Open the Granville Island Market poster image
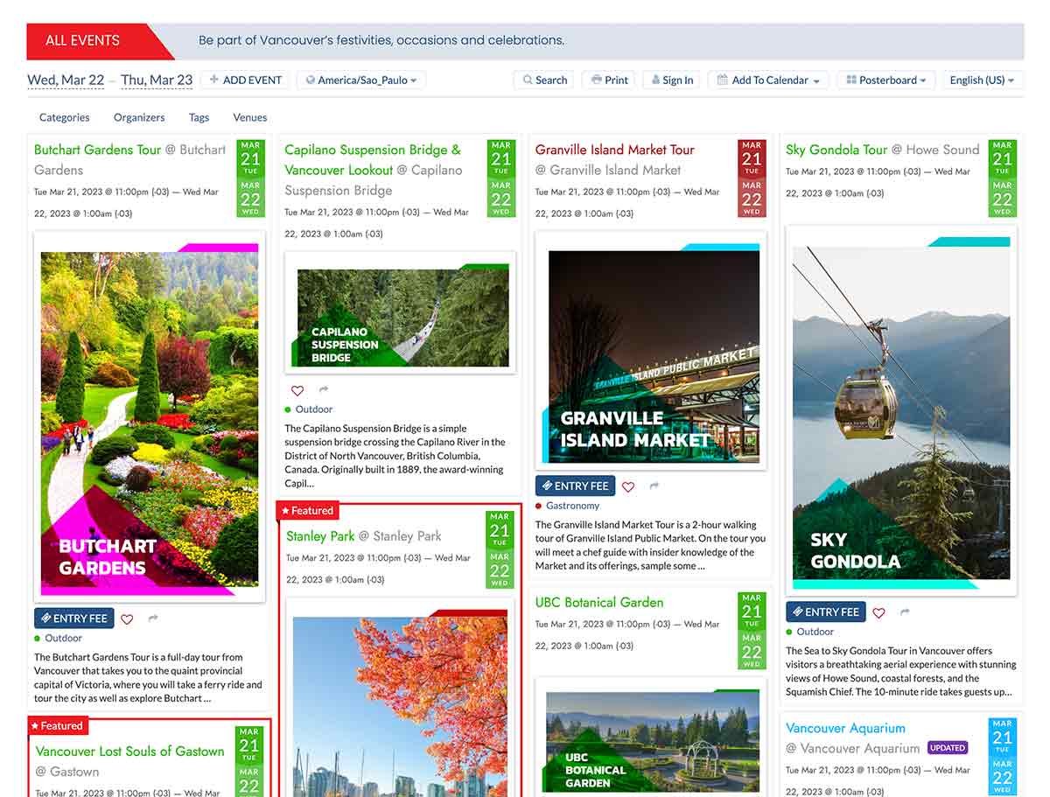Viewport: 1050px width, 797px height. point(651,350)
